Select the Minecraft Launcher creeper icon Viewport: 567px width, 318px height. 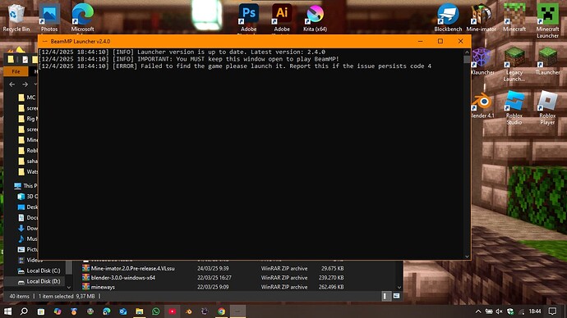point(547,20)
